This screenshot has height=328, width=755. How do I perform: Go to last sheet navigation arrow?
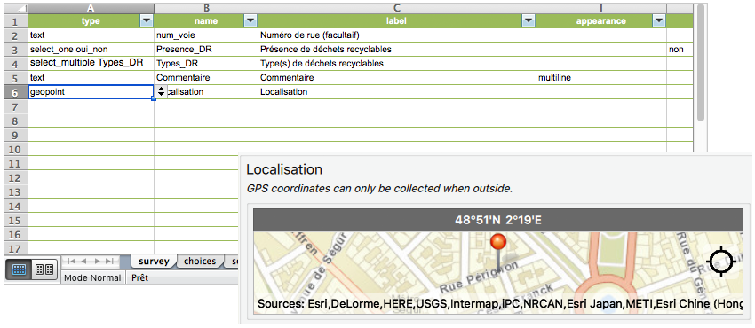pos(109,261)
